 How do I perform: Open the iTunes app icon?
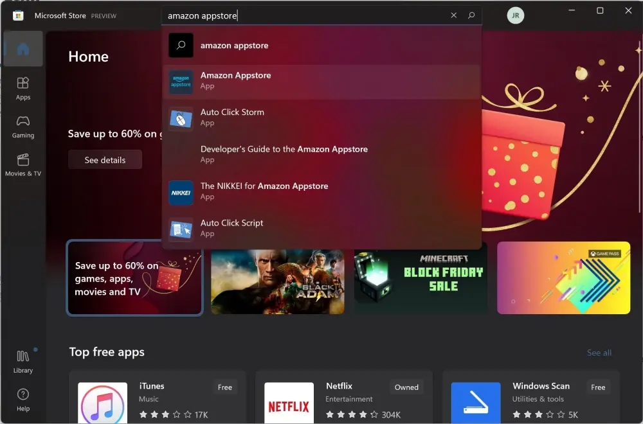[102, 403]
